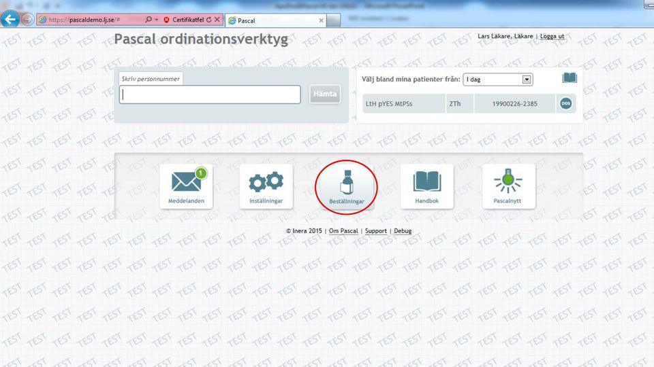This screenshot has height=367, width=654.
Task: Open Meddelanden envelope icon
Action: 186,186
